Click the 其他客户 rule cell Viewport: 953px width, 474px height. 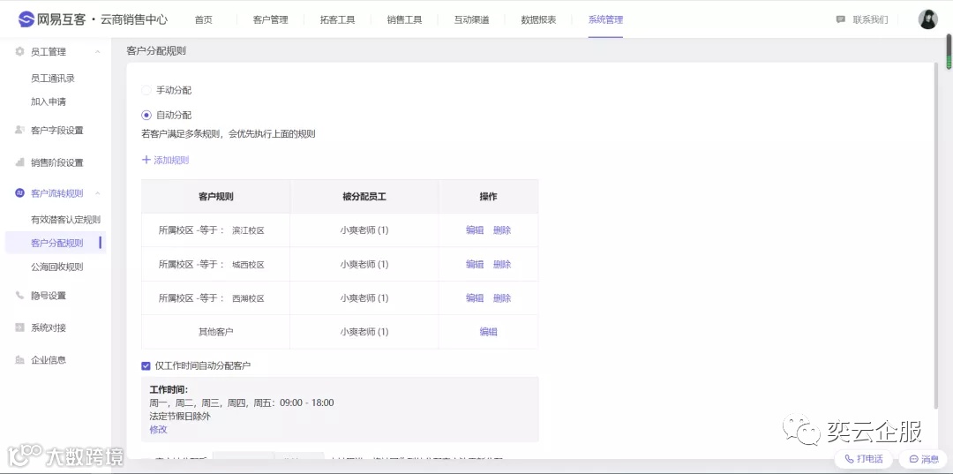(x=216, y=332)
